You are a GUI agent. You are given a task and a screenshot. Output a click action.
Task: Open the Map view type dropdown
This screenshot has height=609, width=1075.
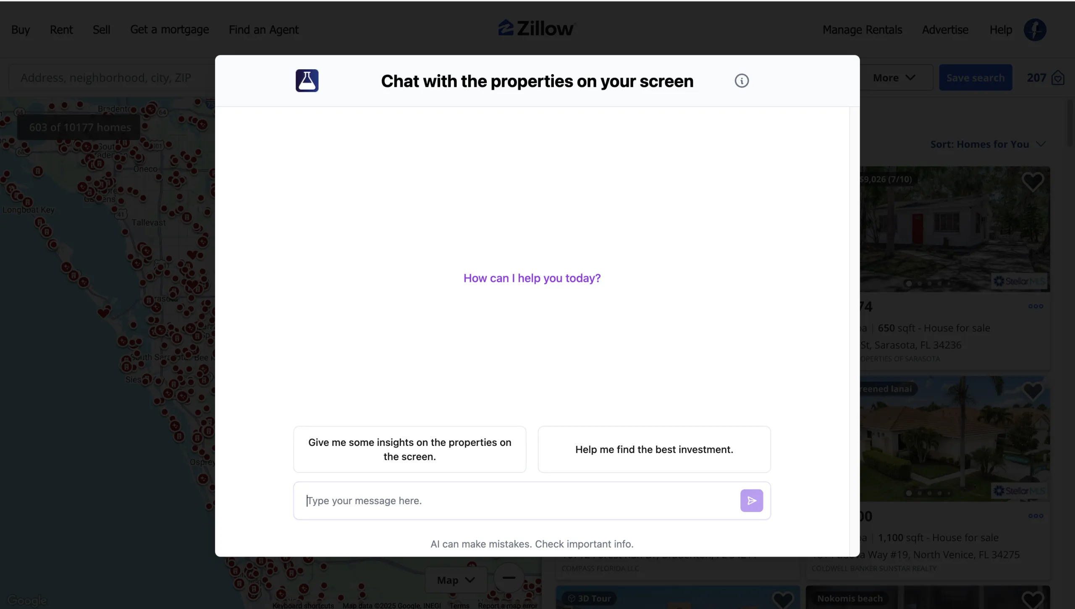(x=455, y=580)
